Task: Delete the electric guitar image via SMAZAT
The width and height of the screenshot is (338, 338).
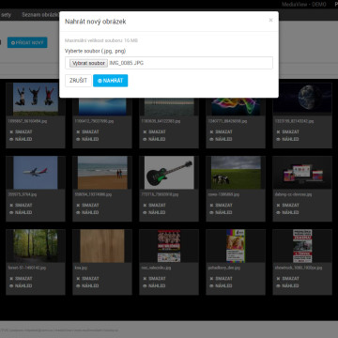Action: click(x=154, y=205)
